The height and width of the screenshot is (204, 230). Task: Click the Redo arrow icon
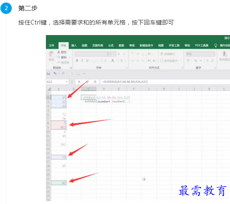point(63,73)
